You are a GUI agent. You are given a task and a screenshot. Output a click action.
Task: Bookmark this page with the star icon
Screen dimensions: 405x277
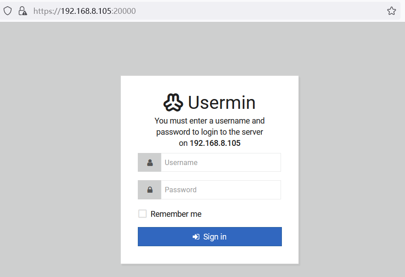pyautogui.click(x=391, y=11)
